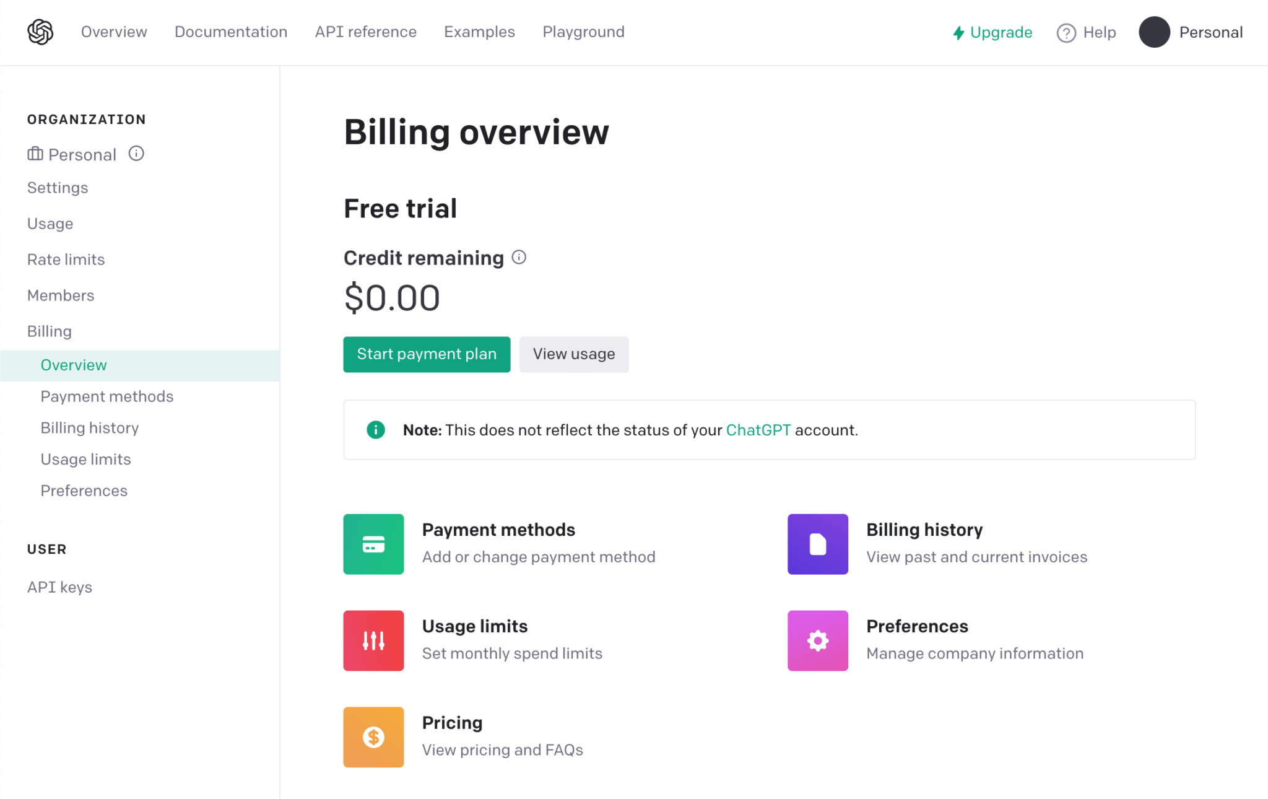Click the View usage button
The height and width of the screenshot is (799, 1268).
pyautogui.click(x=573, y=354)
